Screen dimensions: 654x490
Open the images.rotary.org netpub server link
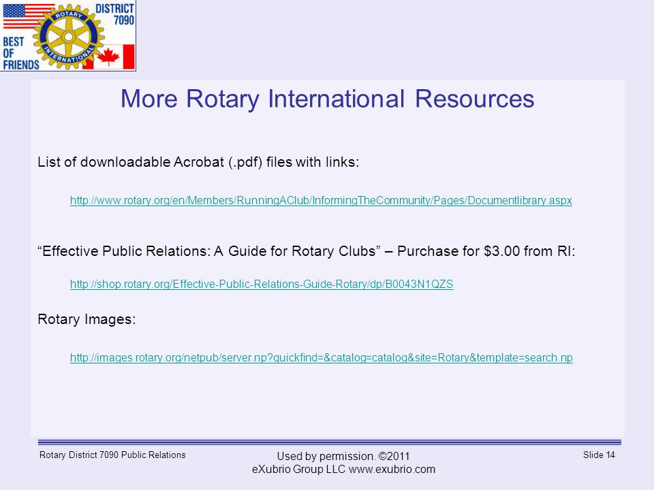321,357
